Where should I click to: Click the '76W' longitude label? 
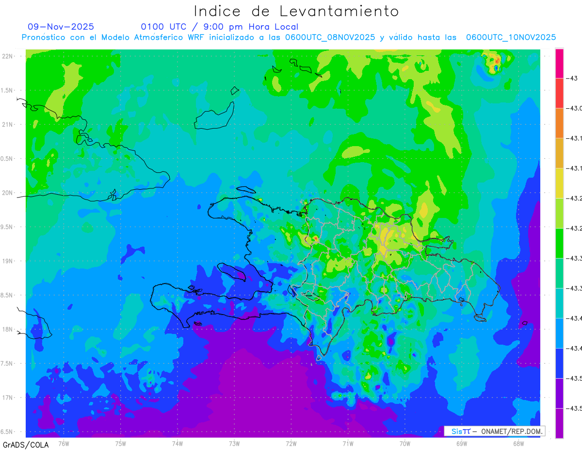point(64,443)
